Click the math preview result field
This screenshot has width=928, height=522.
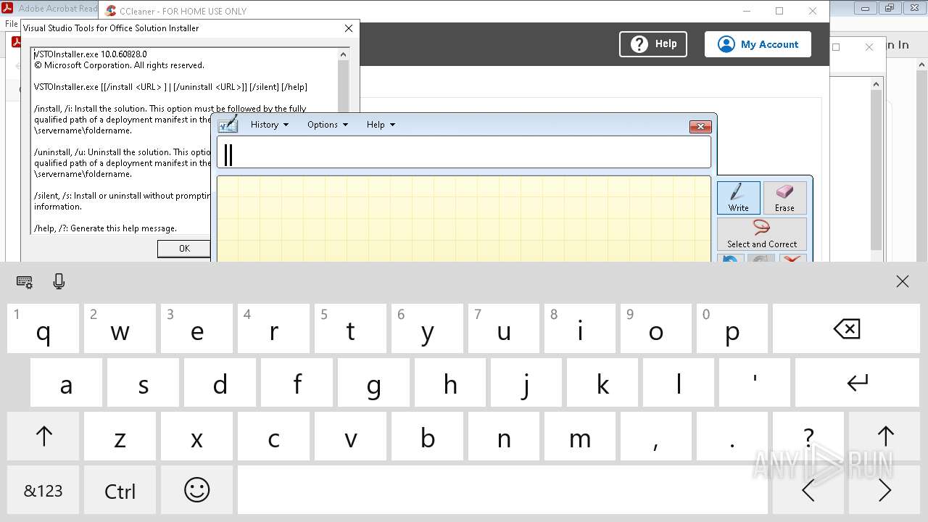coord(464,153)
